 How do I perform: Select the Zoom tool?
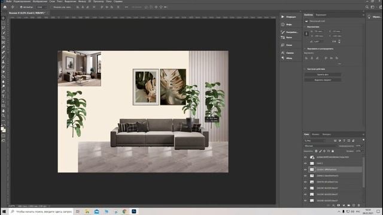3,116
